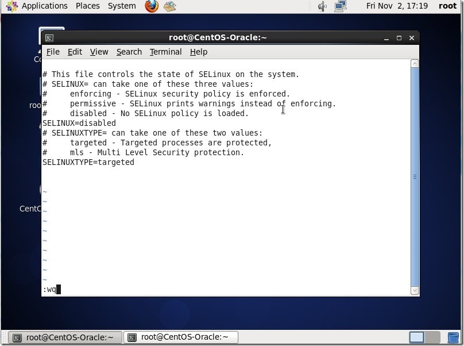Click the terminal window title bar icon

(x=49, y=38)
